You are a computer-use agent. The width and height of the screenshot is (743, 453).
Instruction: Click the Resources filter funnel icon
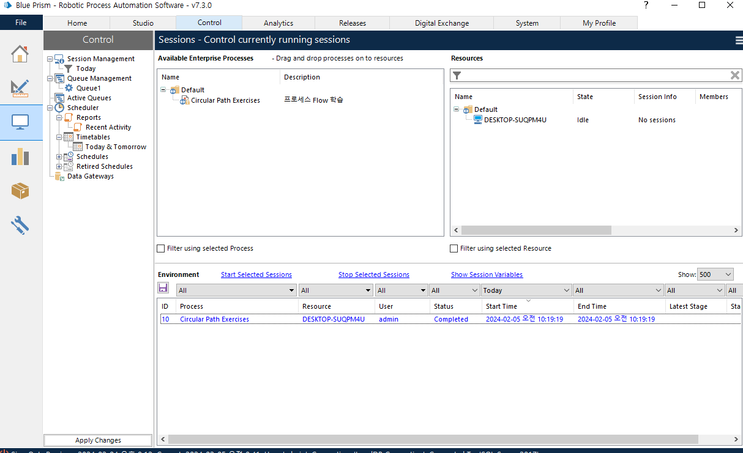click(457, 75)
